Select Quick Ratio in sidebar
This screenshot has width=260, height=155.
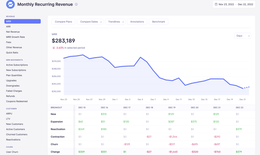pyautogui.click(x=12, y=53)
